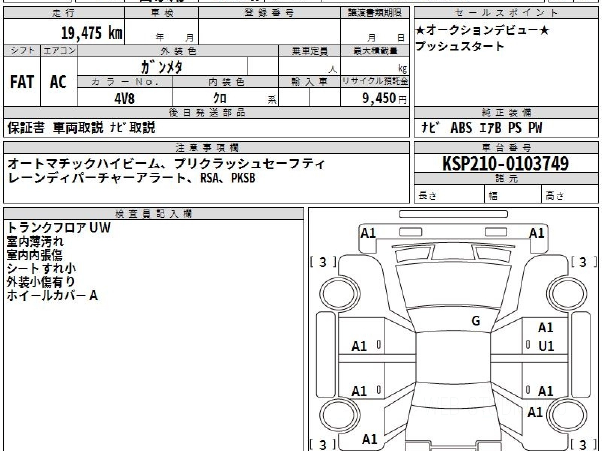Click the G mark on the windshield
Screen dimensions: 602x451
click(476, 321)
